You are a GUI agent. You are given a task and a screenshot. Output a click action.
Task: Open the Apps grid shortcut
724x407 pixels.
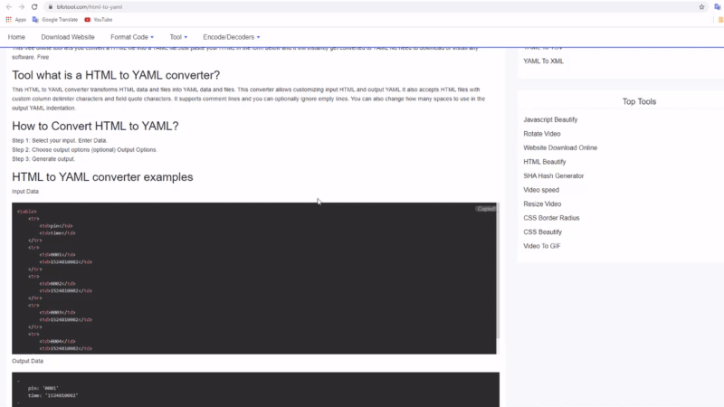[15, 19]
